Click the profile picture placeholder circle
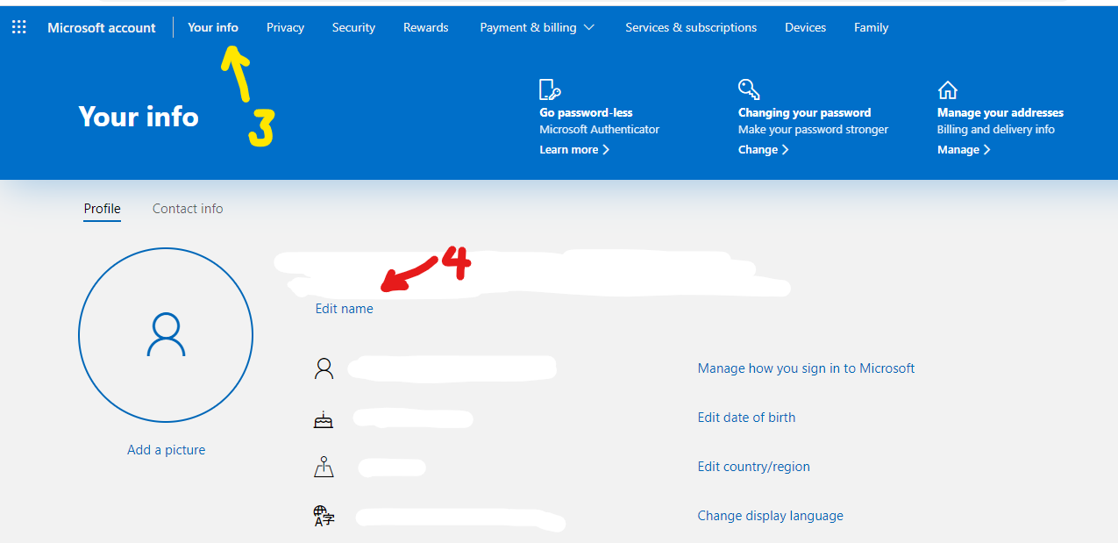Screen dimensions: 1118x543 [x=166, y=335]
